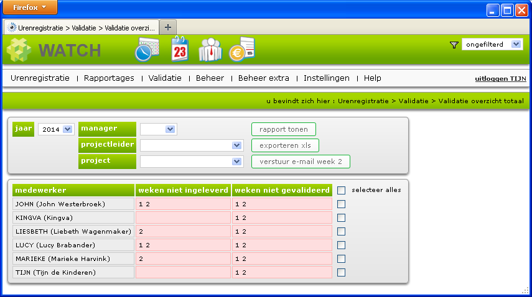The width and height of the screenshot is (532, 297).
Task: Open the euro invoice icon
Action: tap(242, 50)
